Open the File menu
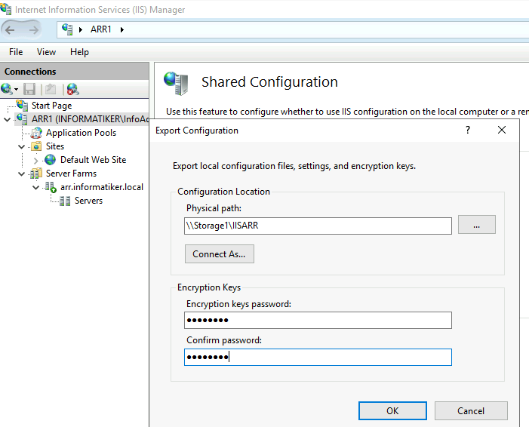The width and height of the screenshot is (529, 427). click(16, 52)
